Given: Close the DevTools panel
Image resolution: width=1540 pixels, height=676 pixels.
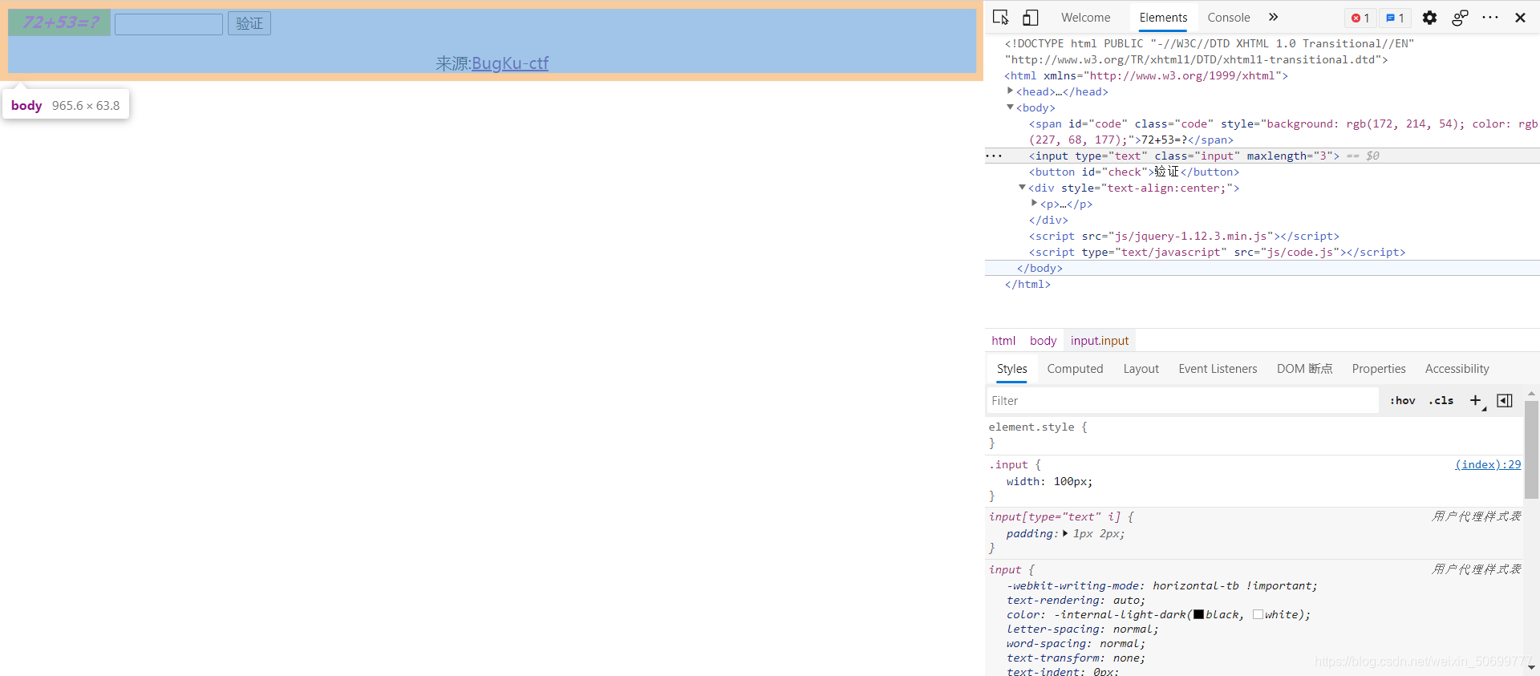Looking at the screenshot, I should pyautogui.click(x=1520, y=18).
